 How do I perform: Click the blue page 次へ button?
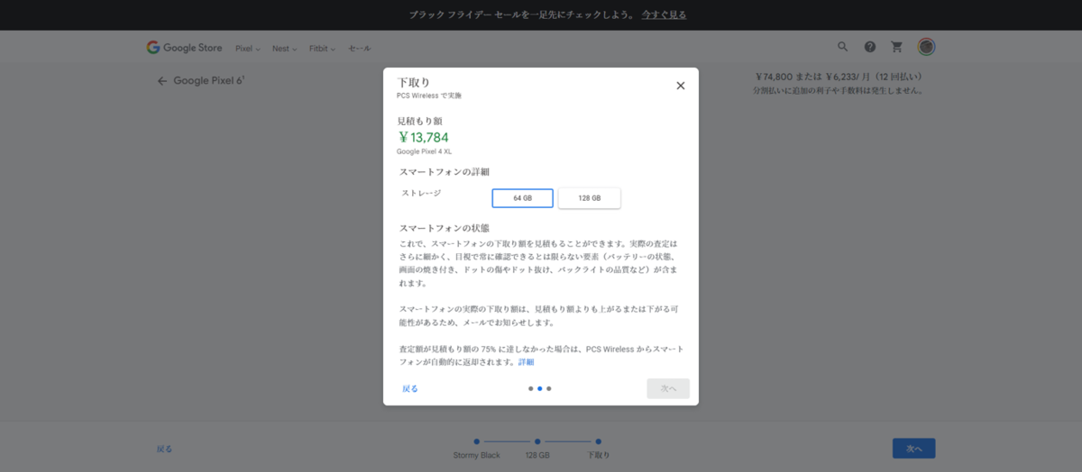tap(913, 449)
